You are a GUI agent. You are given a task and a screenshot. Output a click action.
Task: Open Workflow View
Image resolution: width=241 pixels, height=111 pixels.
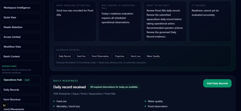click(x=21, y=47)
